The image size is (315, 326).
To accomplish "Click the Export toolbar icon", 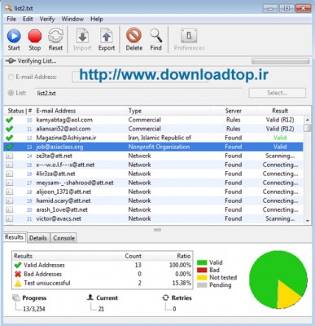I will 107,36.
